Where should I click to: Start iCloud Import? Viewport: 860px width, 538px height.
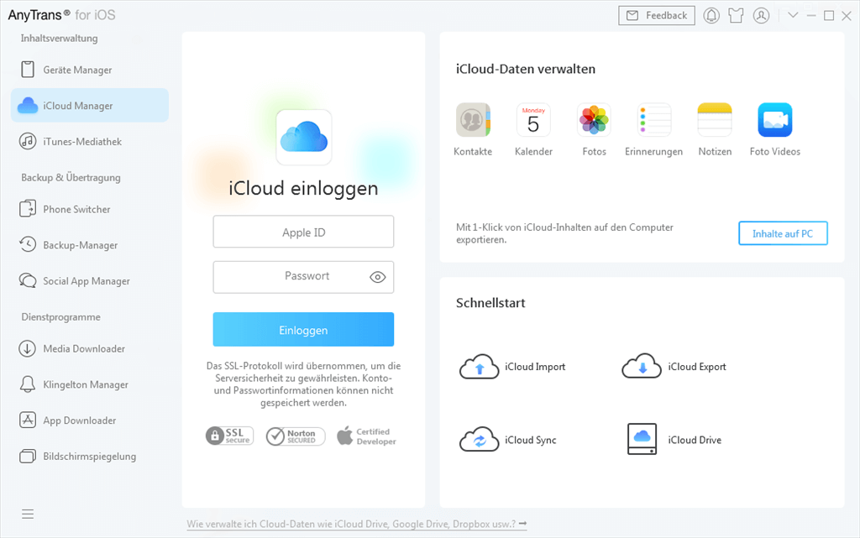click(x=512, y=367)
